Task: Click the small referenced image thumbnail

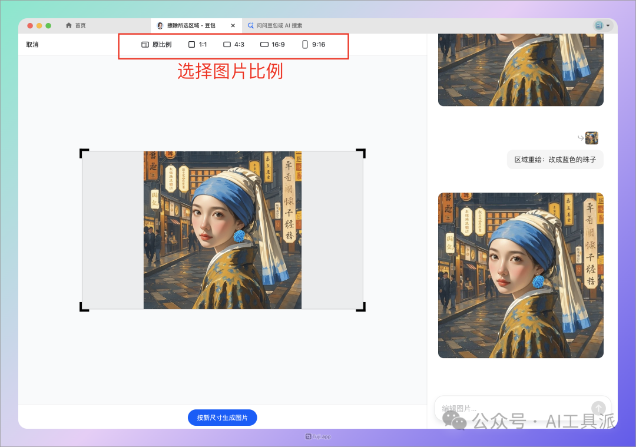Action: 592,138
